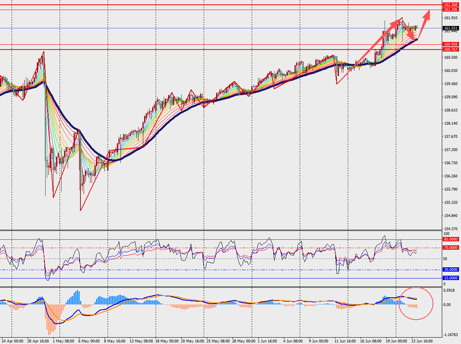461x344 pixels.
Task: Click the 160.767 red price label
Action: tap(451, 50)
